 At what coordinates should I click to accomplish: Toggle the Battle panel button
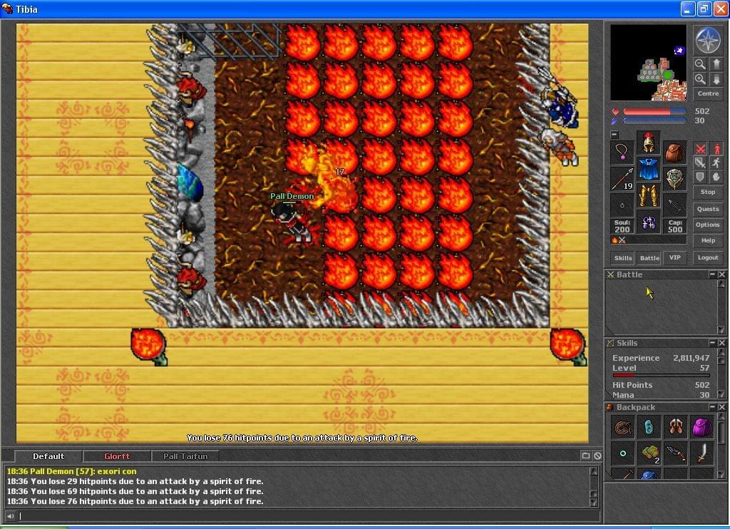click(x=649, y=258)
